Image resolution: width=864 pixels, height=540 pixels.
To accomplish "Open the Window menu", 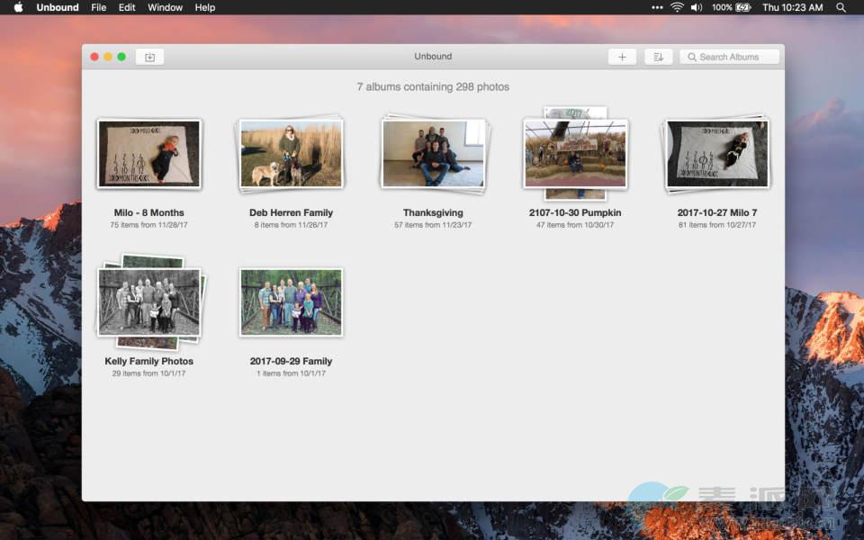I will tap(165, 7).
